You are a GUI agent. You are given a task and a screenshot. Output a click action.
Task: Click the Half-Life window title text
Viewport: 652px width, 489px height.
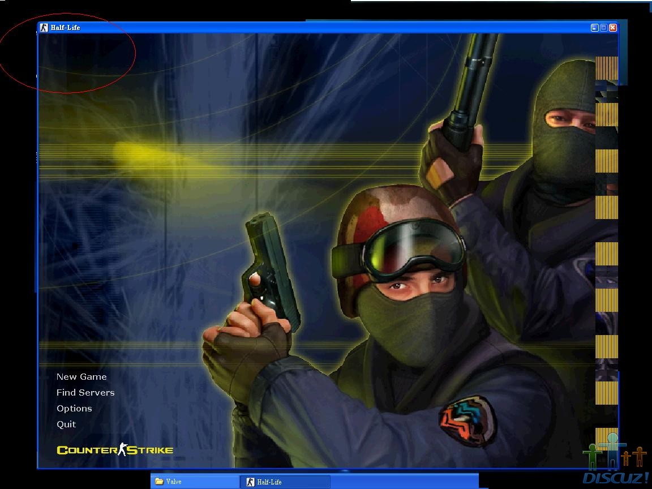click(65, 27)
